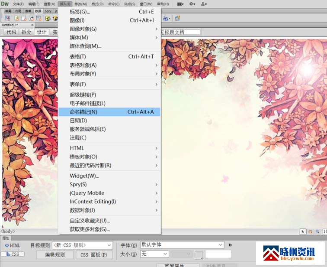Click the color value text field
Image resolution: width=327 pixels, height=267 pixels.
point(218,254)
